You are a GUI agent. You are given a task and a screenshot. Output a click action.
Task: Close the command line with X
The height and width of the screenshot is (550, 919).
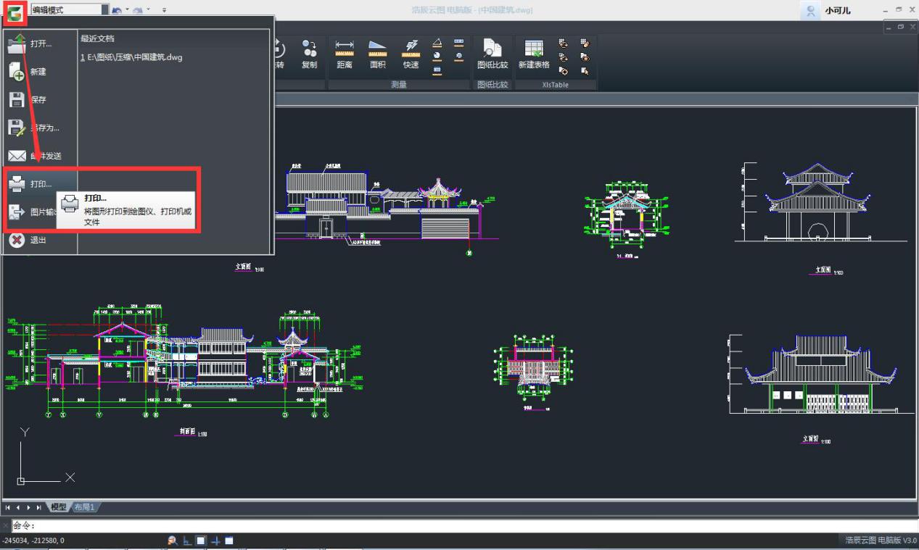click(6, 526)
